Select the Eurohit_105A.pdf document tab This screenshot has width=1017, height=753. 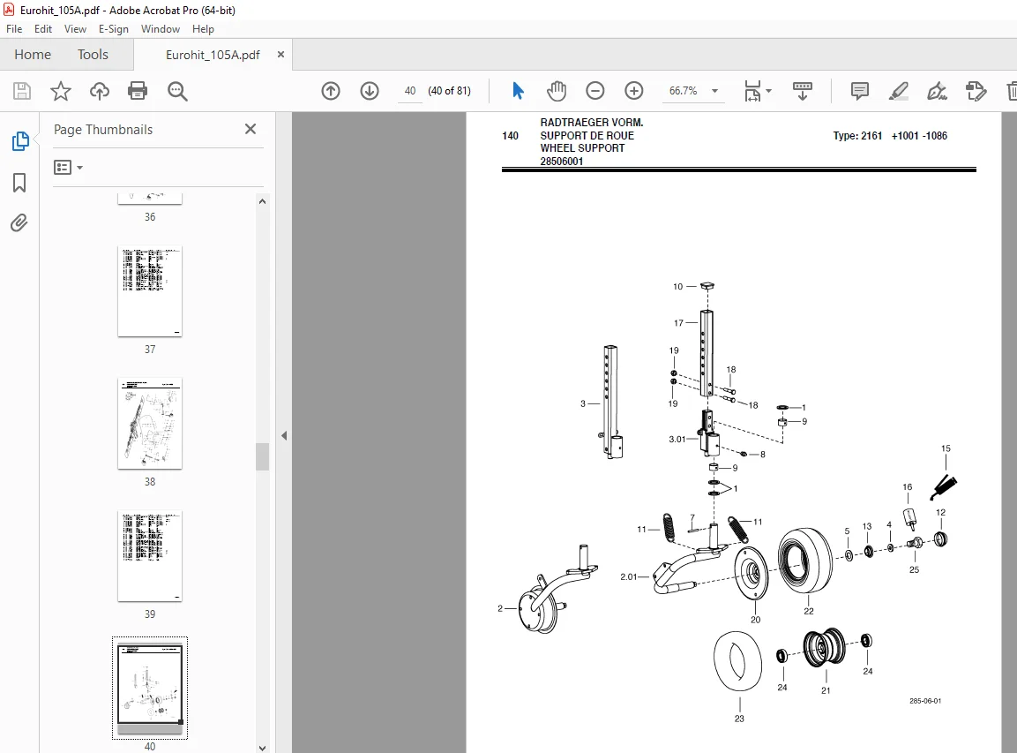point(213,56)
